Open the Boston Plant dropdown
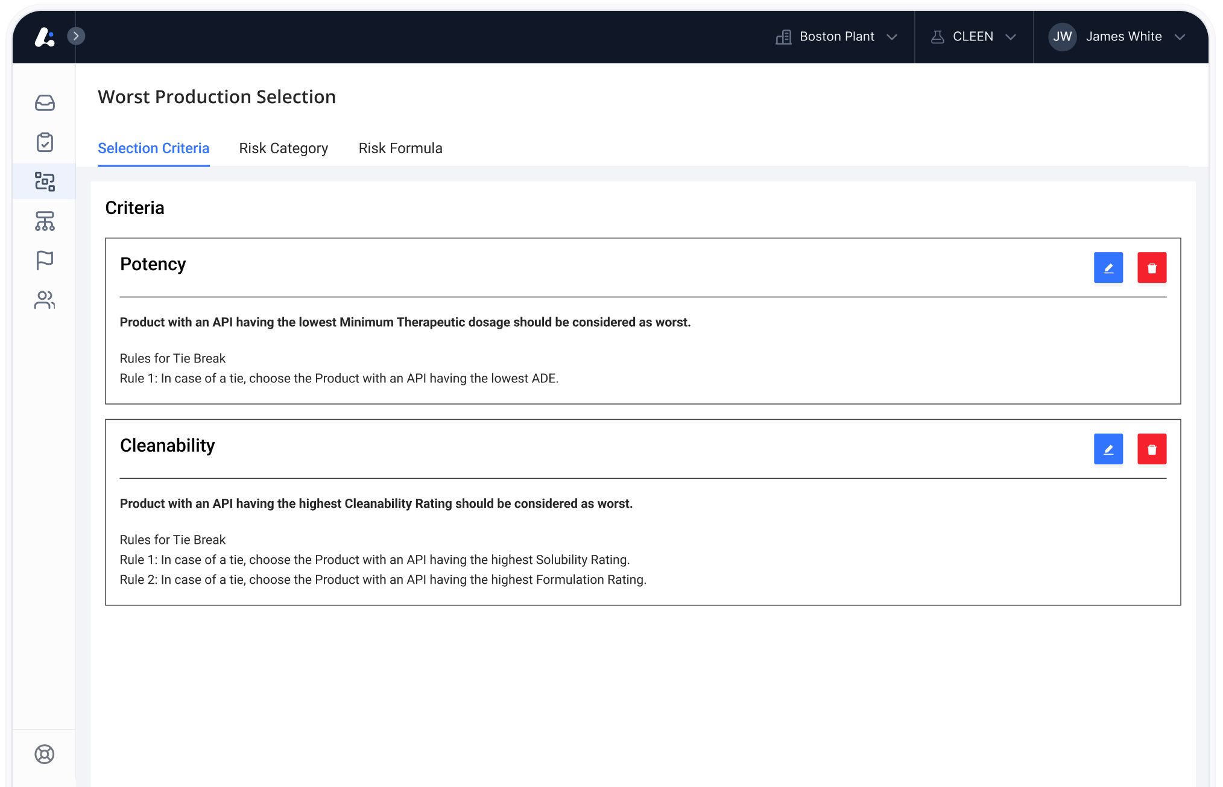 pyautogui.click(x=836, y=37)
